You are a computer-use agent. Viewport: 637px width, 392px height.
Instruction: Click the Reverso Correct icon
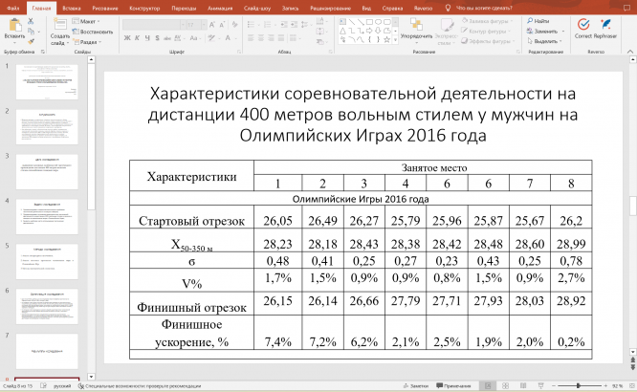[x=583, y=24]
